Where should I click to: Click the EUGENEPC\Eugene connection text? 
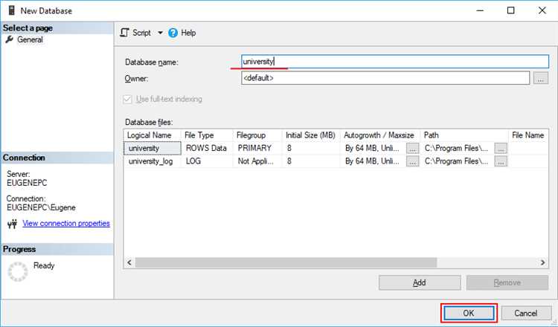41,207
